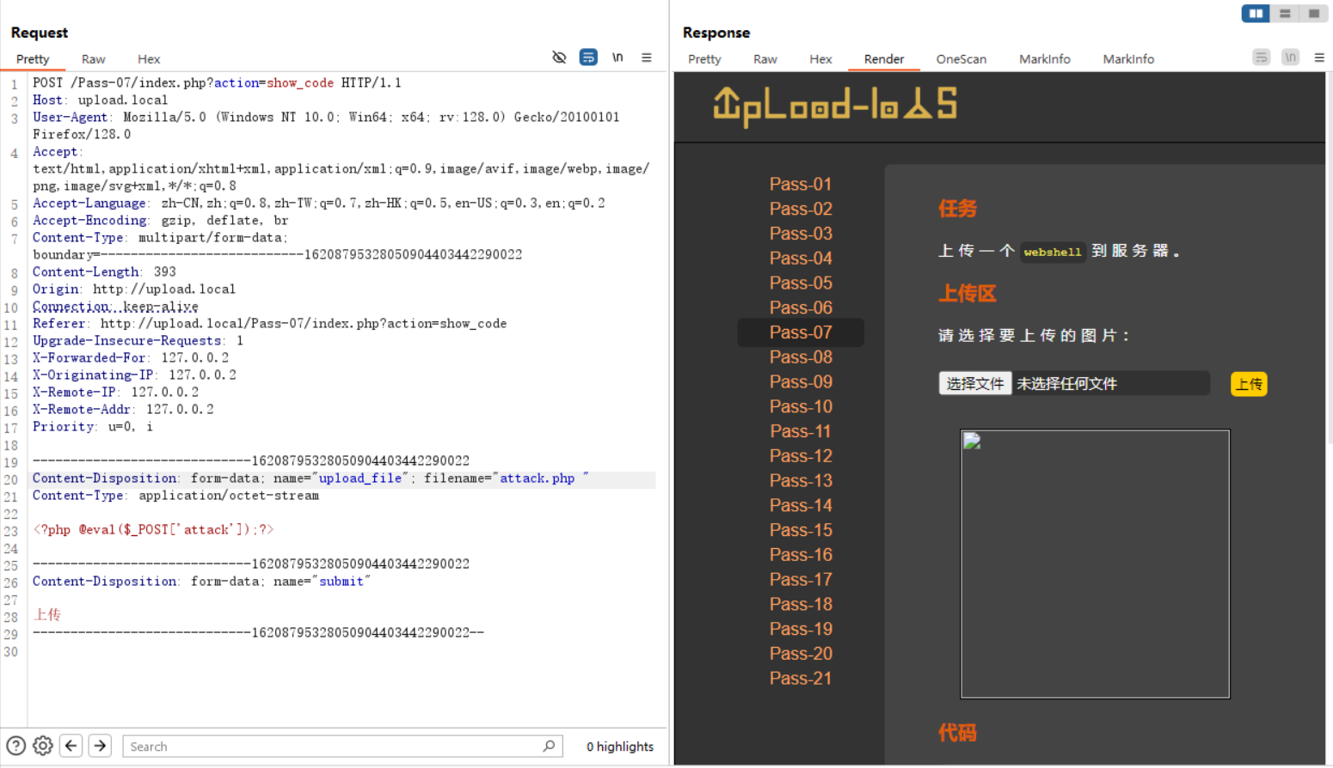Screen dimensions: 1333x768
Task: Open the Response panel hamburger menu
Action: (x=1319, y=58)
